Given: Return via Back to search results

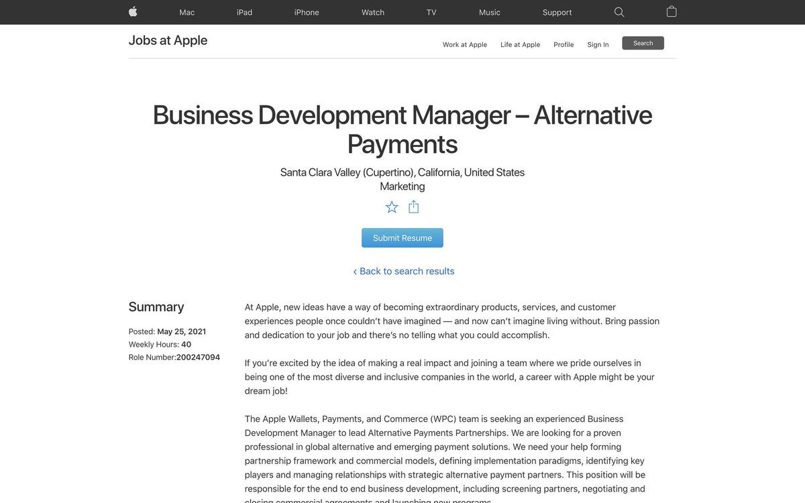Looking at the screenshot, I should pyautogui.click(x=404, y=271).
